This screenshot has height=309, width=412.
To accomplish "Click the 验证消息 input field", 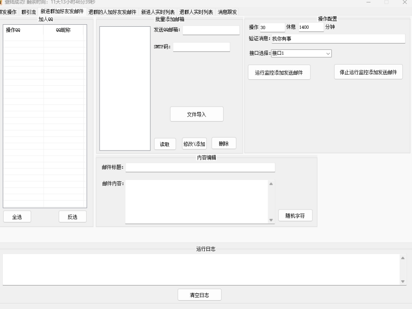I will [x=338, y=39].
